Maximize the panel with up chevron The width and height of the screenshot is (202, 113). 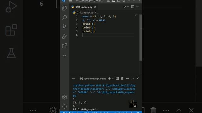(x=133, y=78)
